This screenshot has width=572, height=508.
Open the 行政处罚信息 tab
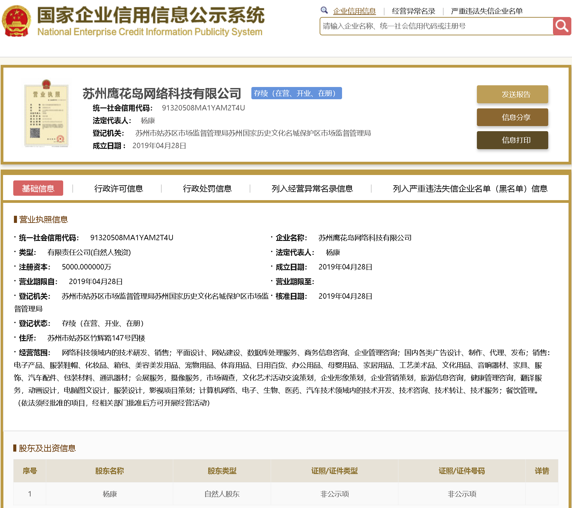point(207,189)
